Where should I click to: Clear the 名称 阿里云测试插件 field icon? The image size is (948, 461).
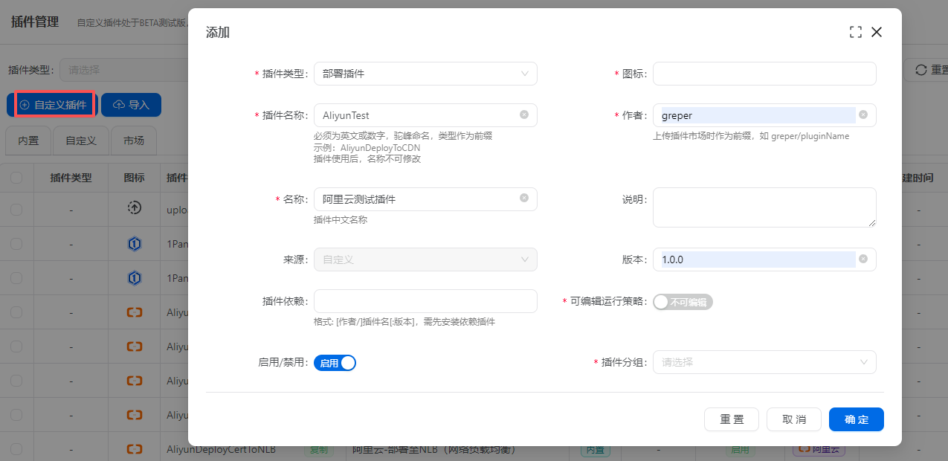[523, 199]
